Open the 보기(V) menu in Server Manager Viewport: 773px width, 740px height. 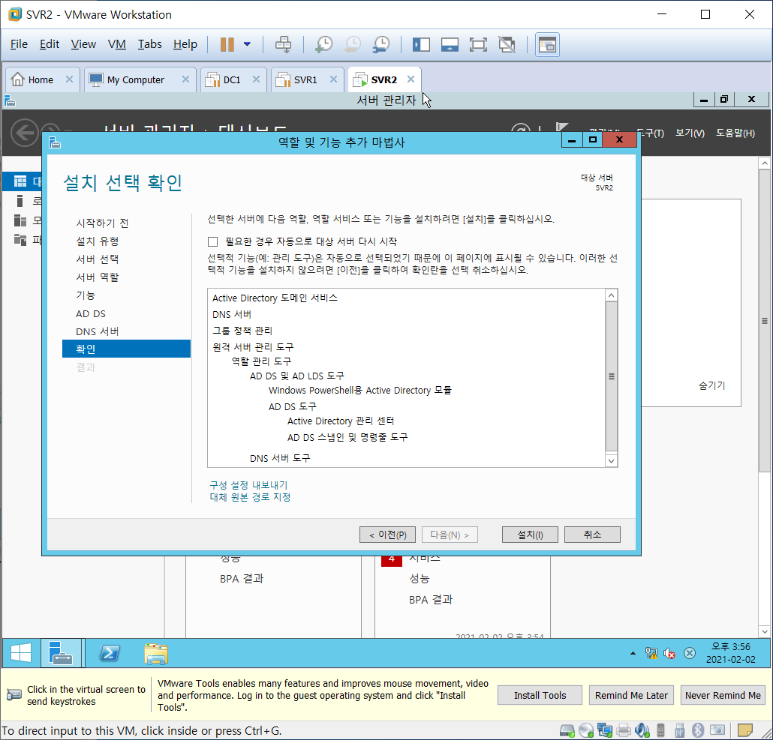click(690, 133)
